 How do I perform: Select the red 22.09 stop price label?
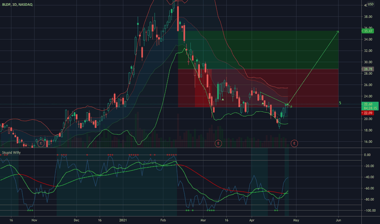367,113
